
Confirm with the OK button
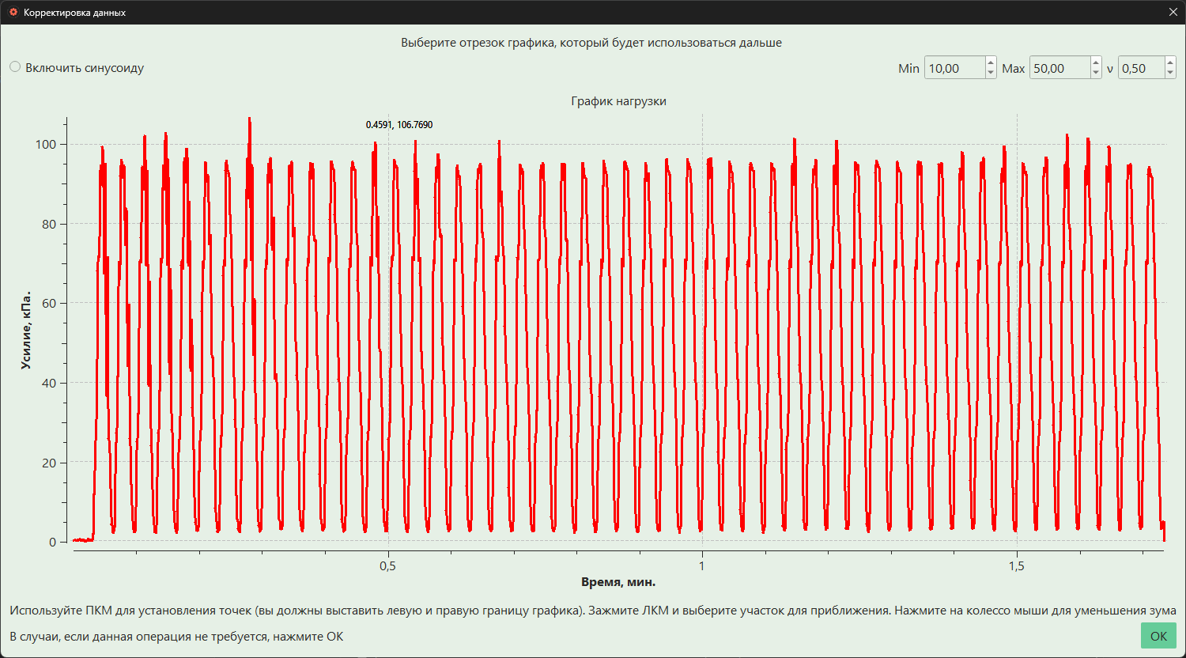[1158, 636]
